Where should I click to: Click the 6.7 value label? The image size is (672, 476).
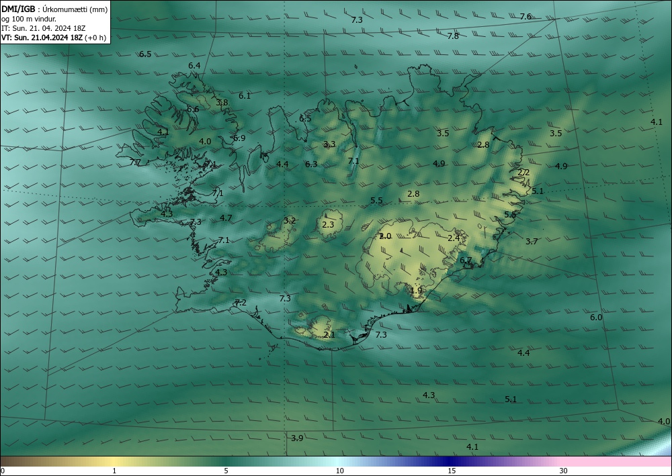pos(466,260)
